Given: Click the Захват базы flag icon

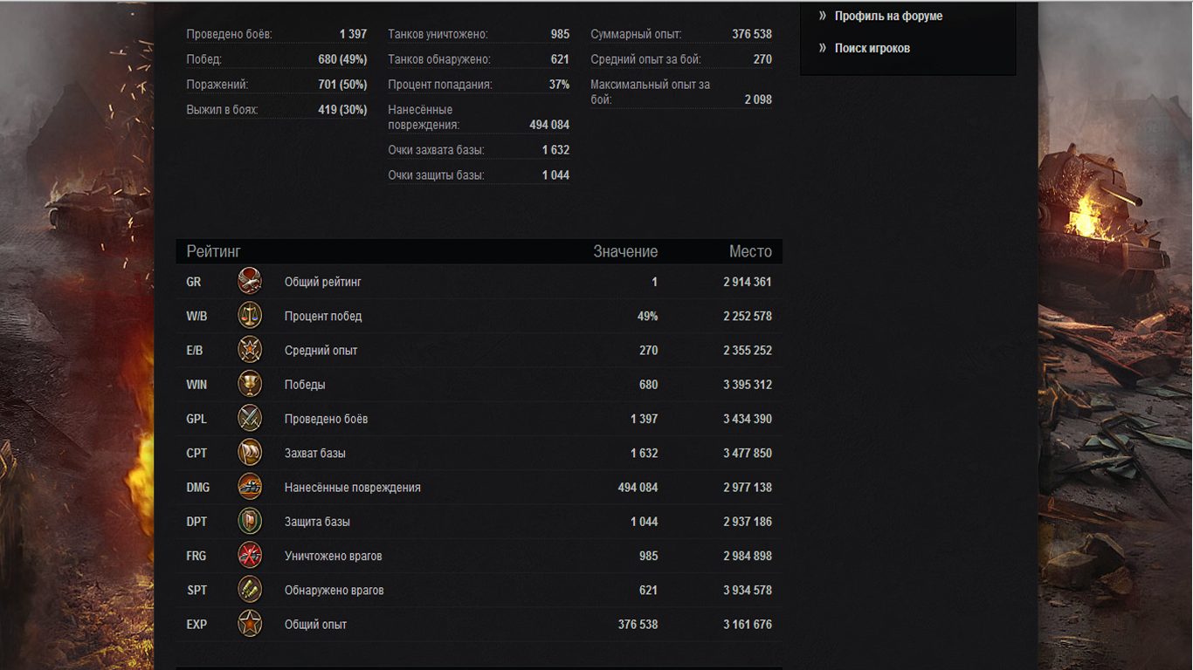Looking at the screenshot, I should click(250, 453).
